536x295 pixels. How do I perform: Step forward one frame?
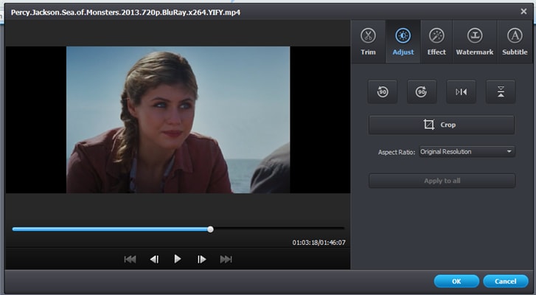202,260
